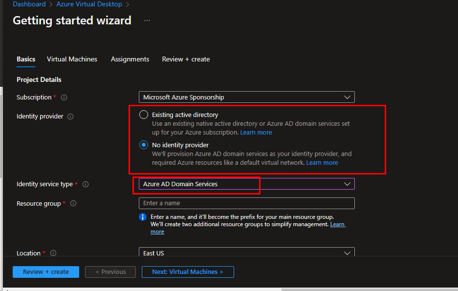Click info icon beside Resource group label

point(73,204)
